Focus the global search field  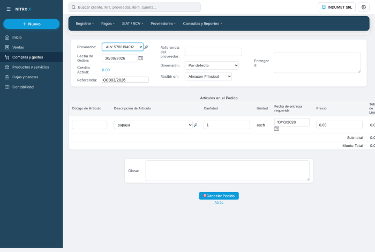coord(134,7)
